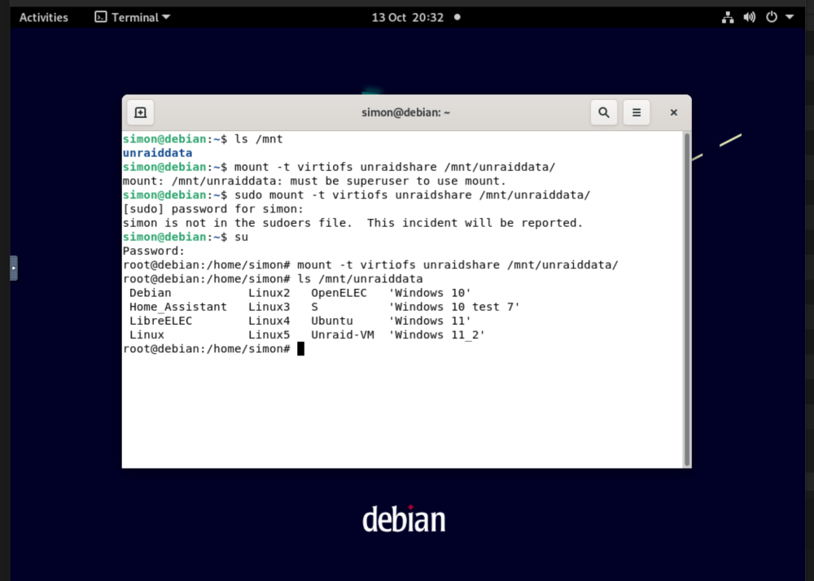Click 'Linux4' in the listing
Image resolution: width=814 pixels, height=581 pixels.
[x=269, y=321]
